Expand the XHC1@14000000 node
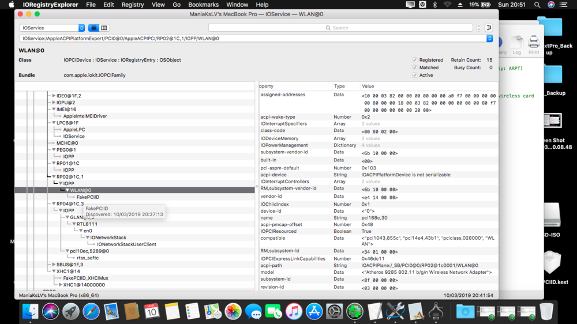Viewport: 577px width, 324px height. click(x=61, y=285)
